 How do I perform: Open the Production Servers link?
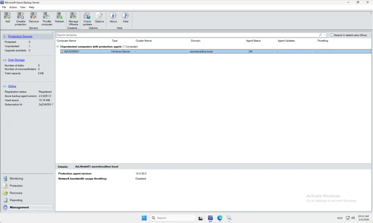[x=20, y=36]
